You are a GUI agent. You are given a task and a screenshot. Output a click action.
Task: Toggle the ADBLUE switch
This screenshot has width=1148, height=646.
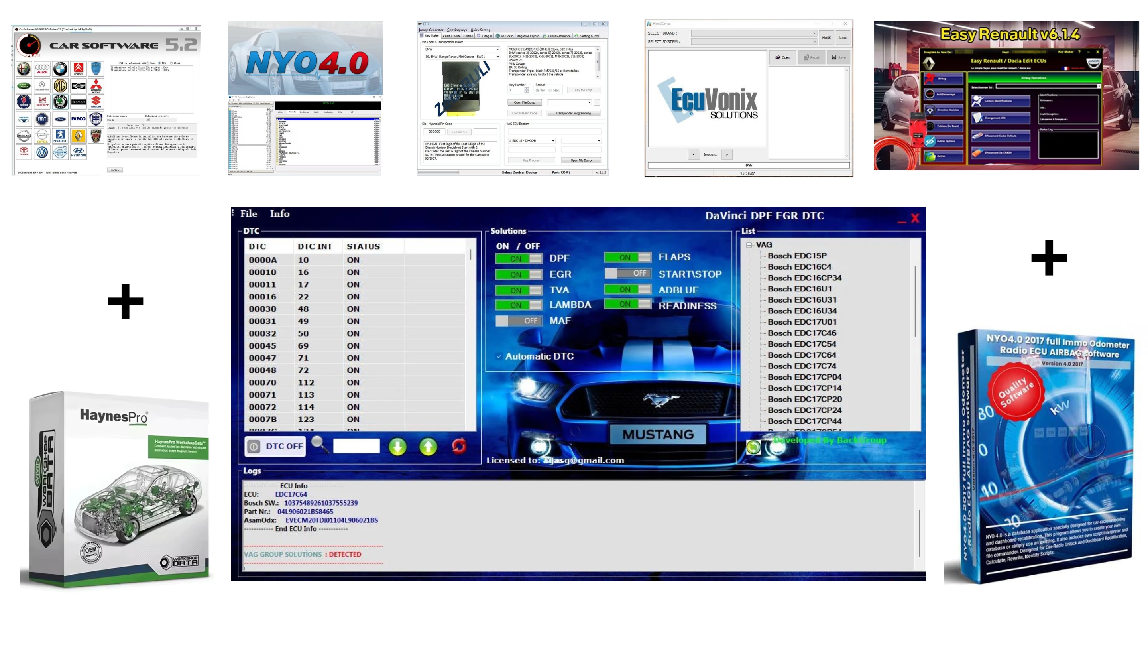click(x=627, y=290)
